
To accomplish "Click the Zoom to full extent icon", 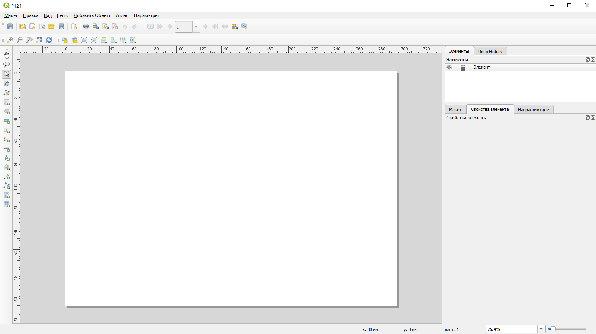I will (x=39, y=40).
